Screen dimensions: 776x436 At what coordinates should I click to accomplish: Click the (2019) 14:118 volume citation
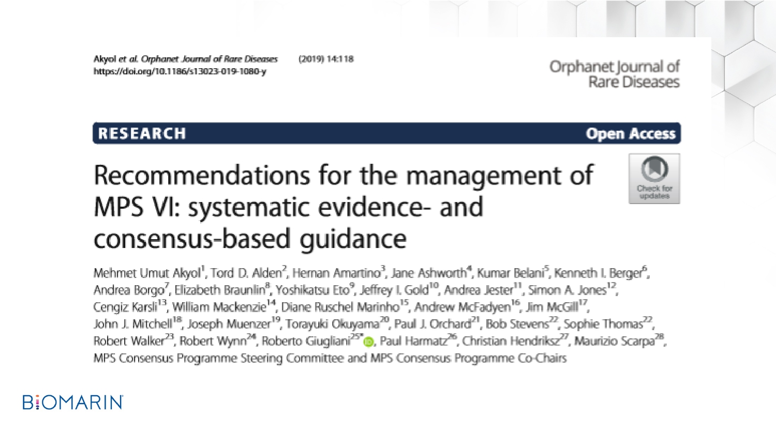point(326,59)
